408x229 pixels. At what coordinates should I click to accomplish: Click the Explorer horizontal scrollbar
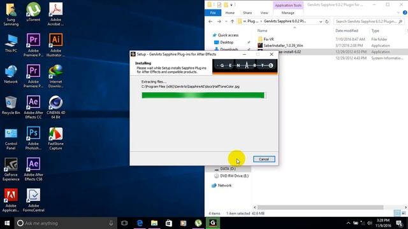[320, 207]
